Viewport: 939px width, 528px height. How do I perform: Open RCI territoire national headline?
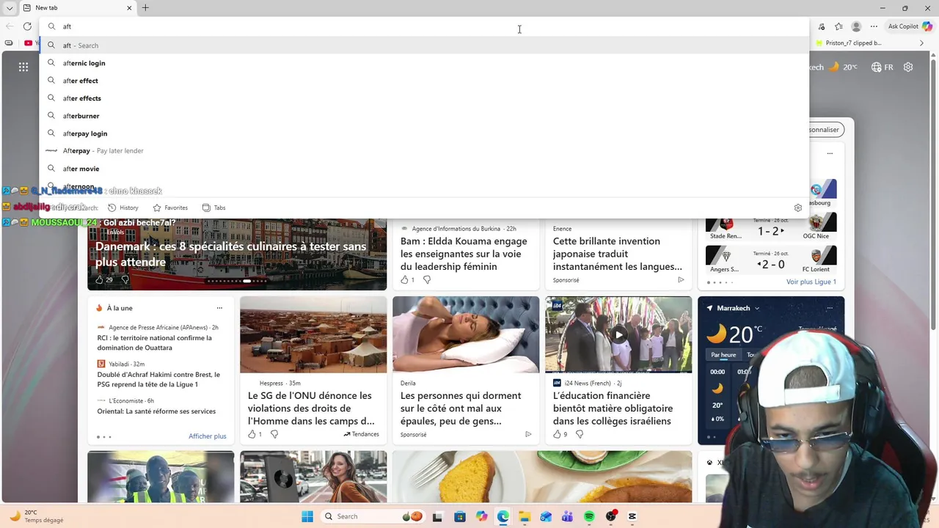(x=155, y=342)
